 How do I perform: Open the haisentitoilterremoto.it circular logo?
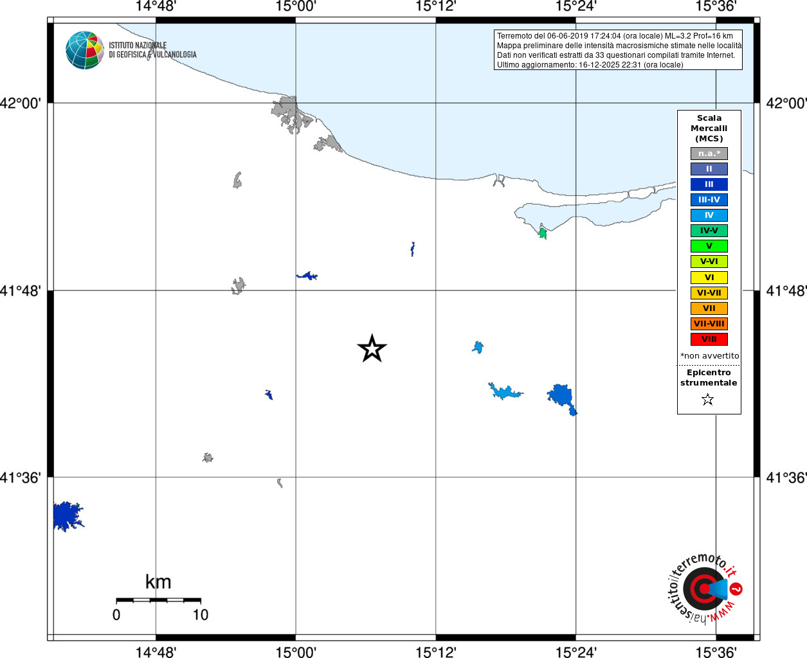(705, 589)
